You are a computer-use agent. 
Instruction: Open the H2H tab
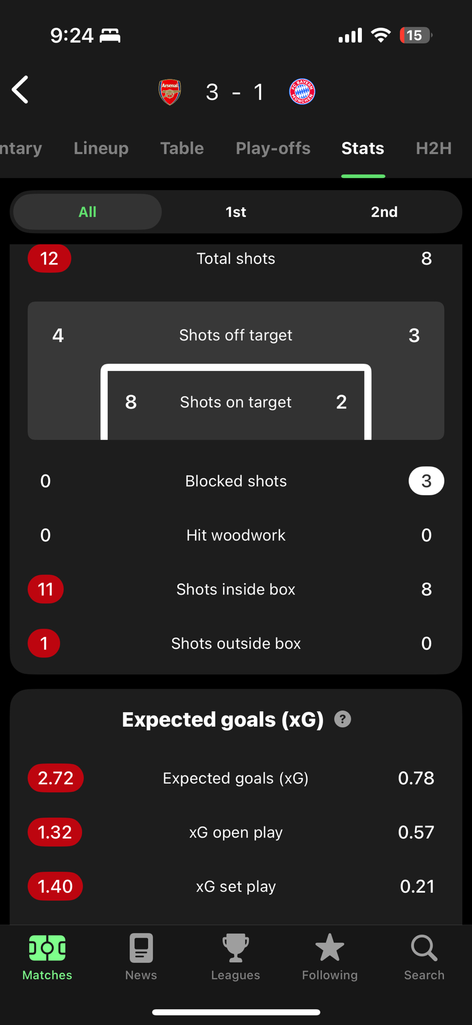tap(434, 148)
